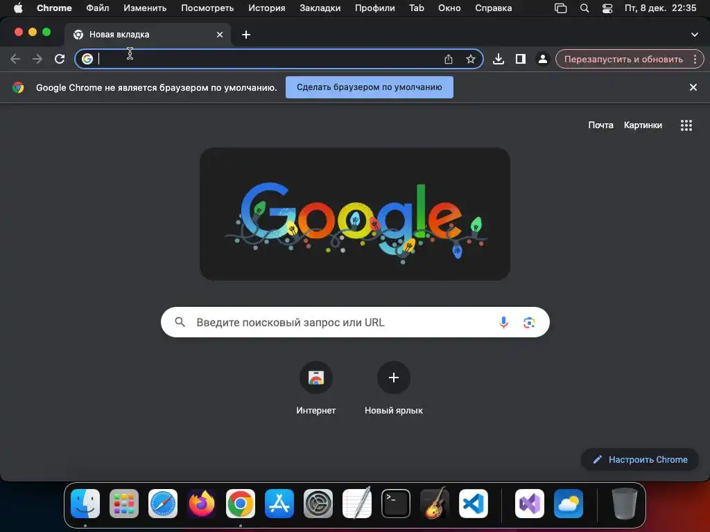
Task: Open GarageBand from the dock
Action: coord(435,504)
